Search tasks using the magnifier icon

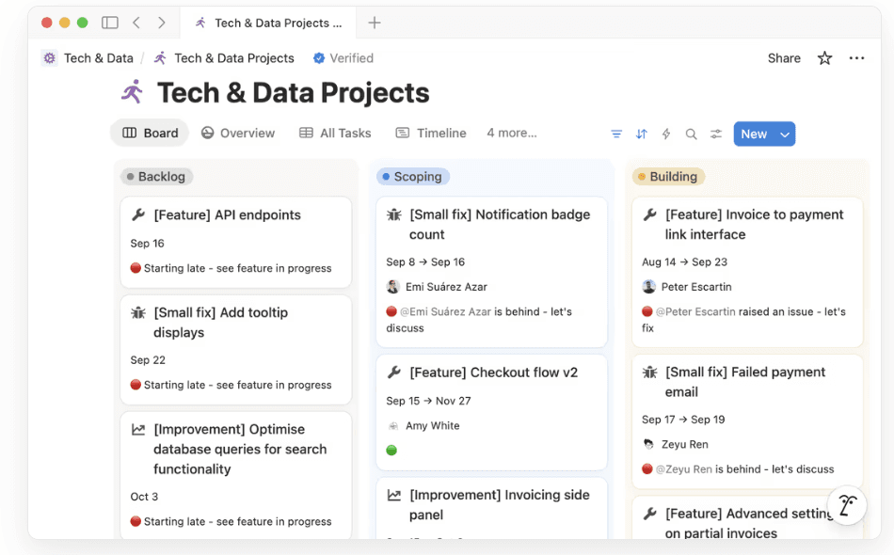(691, 134)
